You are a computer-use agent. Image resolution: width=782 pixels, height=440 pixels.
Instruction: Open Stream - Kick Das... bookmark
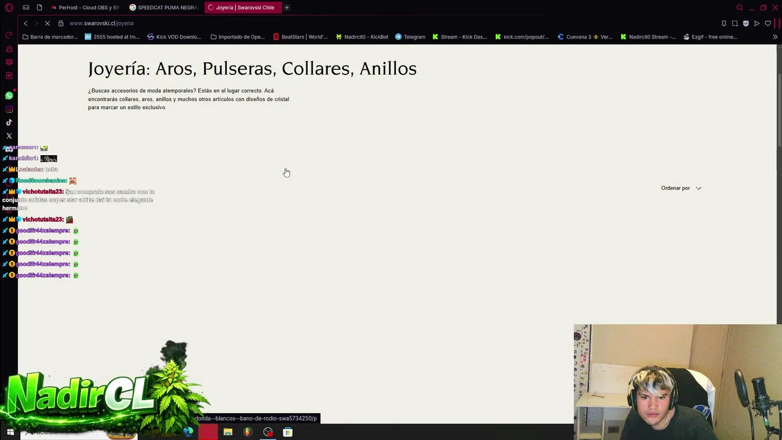(459, 37)
